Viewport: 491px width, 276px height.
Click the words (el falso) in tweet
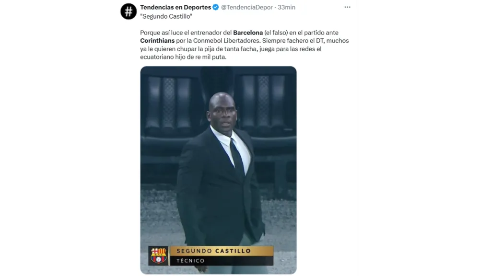coord(276,33)
